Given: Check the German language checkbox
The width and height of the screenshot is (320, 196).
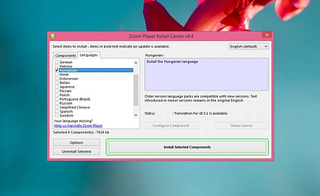Looking at the screenshot, I should tap(57, 62).
